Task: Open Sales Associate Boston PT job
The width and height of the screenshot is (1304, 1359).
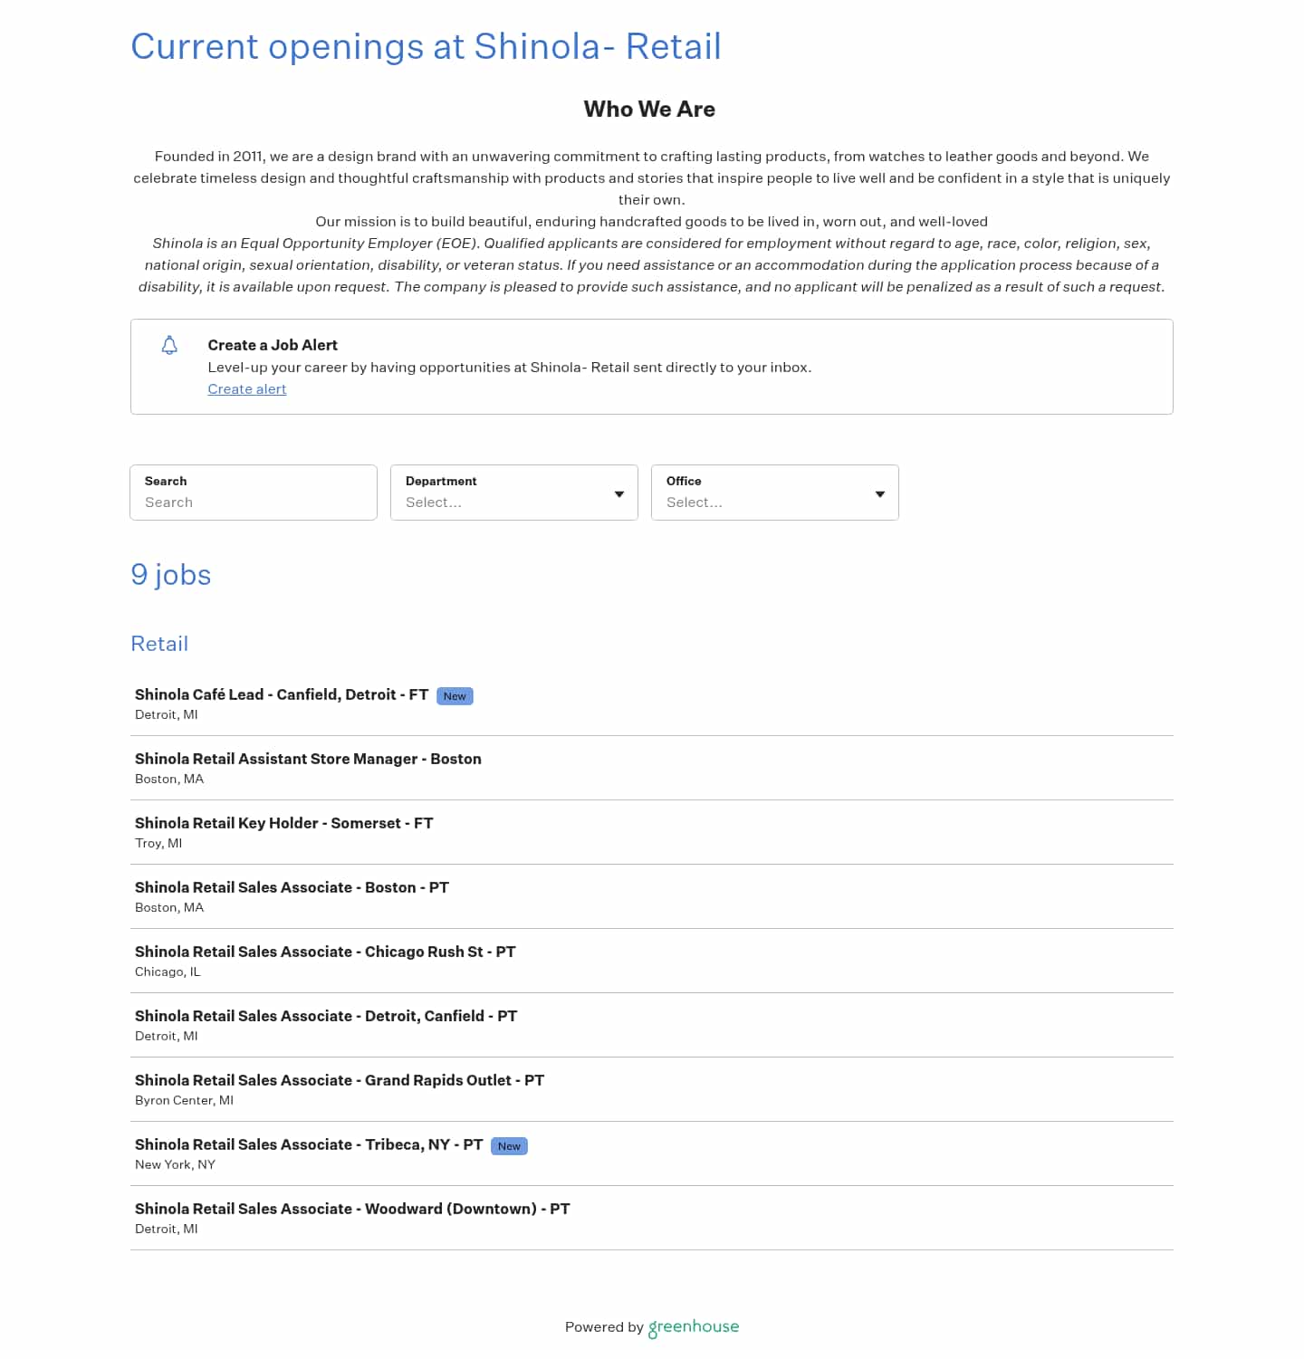Action: 292,887
